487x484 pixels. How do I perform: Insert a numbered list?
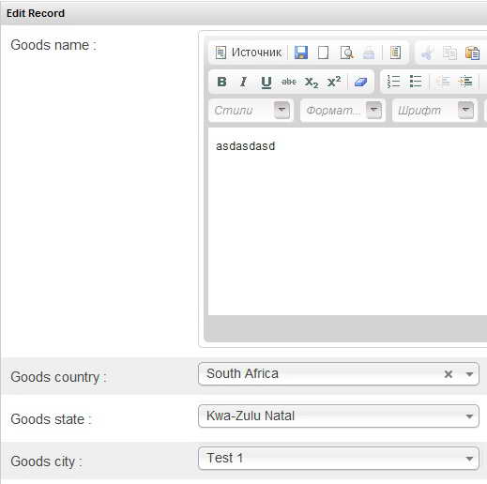[393, 82]
